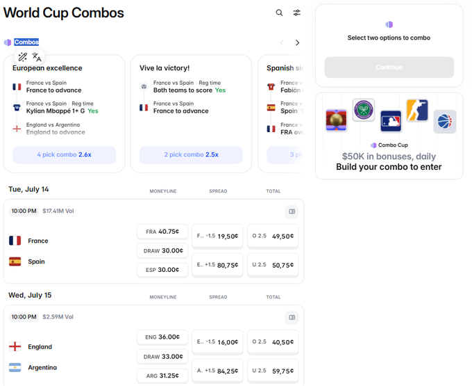Click England to advance pick
Viewport: 472px width, 386px height.
(56, 132)
